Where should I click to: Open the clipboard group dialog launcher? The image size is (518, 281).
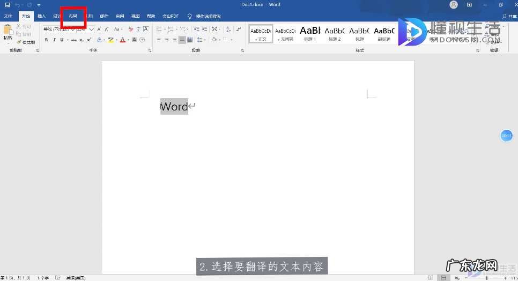[37, 51]
